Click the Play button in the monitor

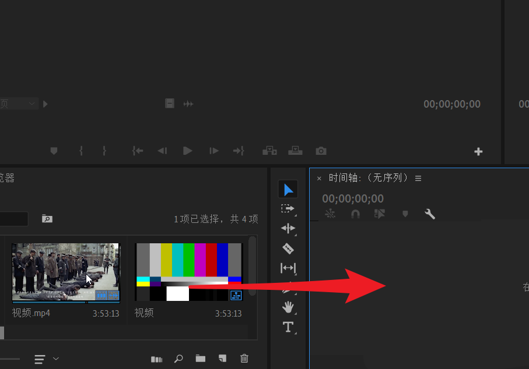(x=188, y=151)
